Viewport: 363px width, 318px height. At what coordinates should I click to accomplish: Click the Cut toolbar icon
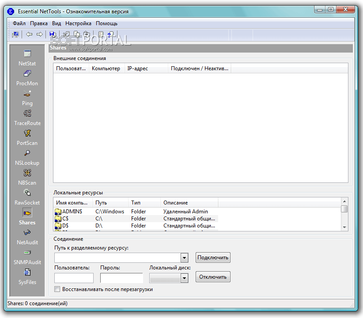[x=66, y=34]
